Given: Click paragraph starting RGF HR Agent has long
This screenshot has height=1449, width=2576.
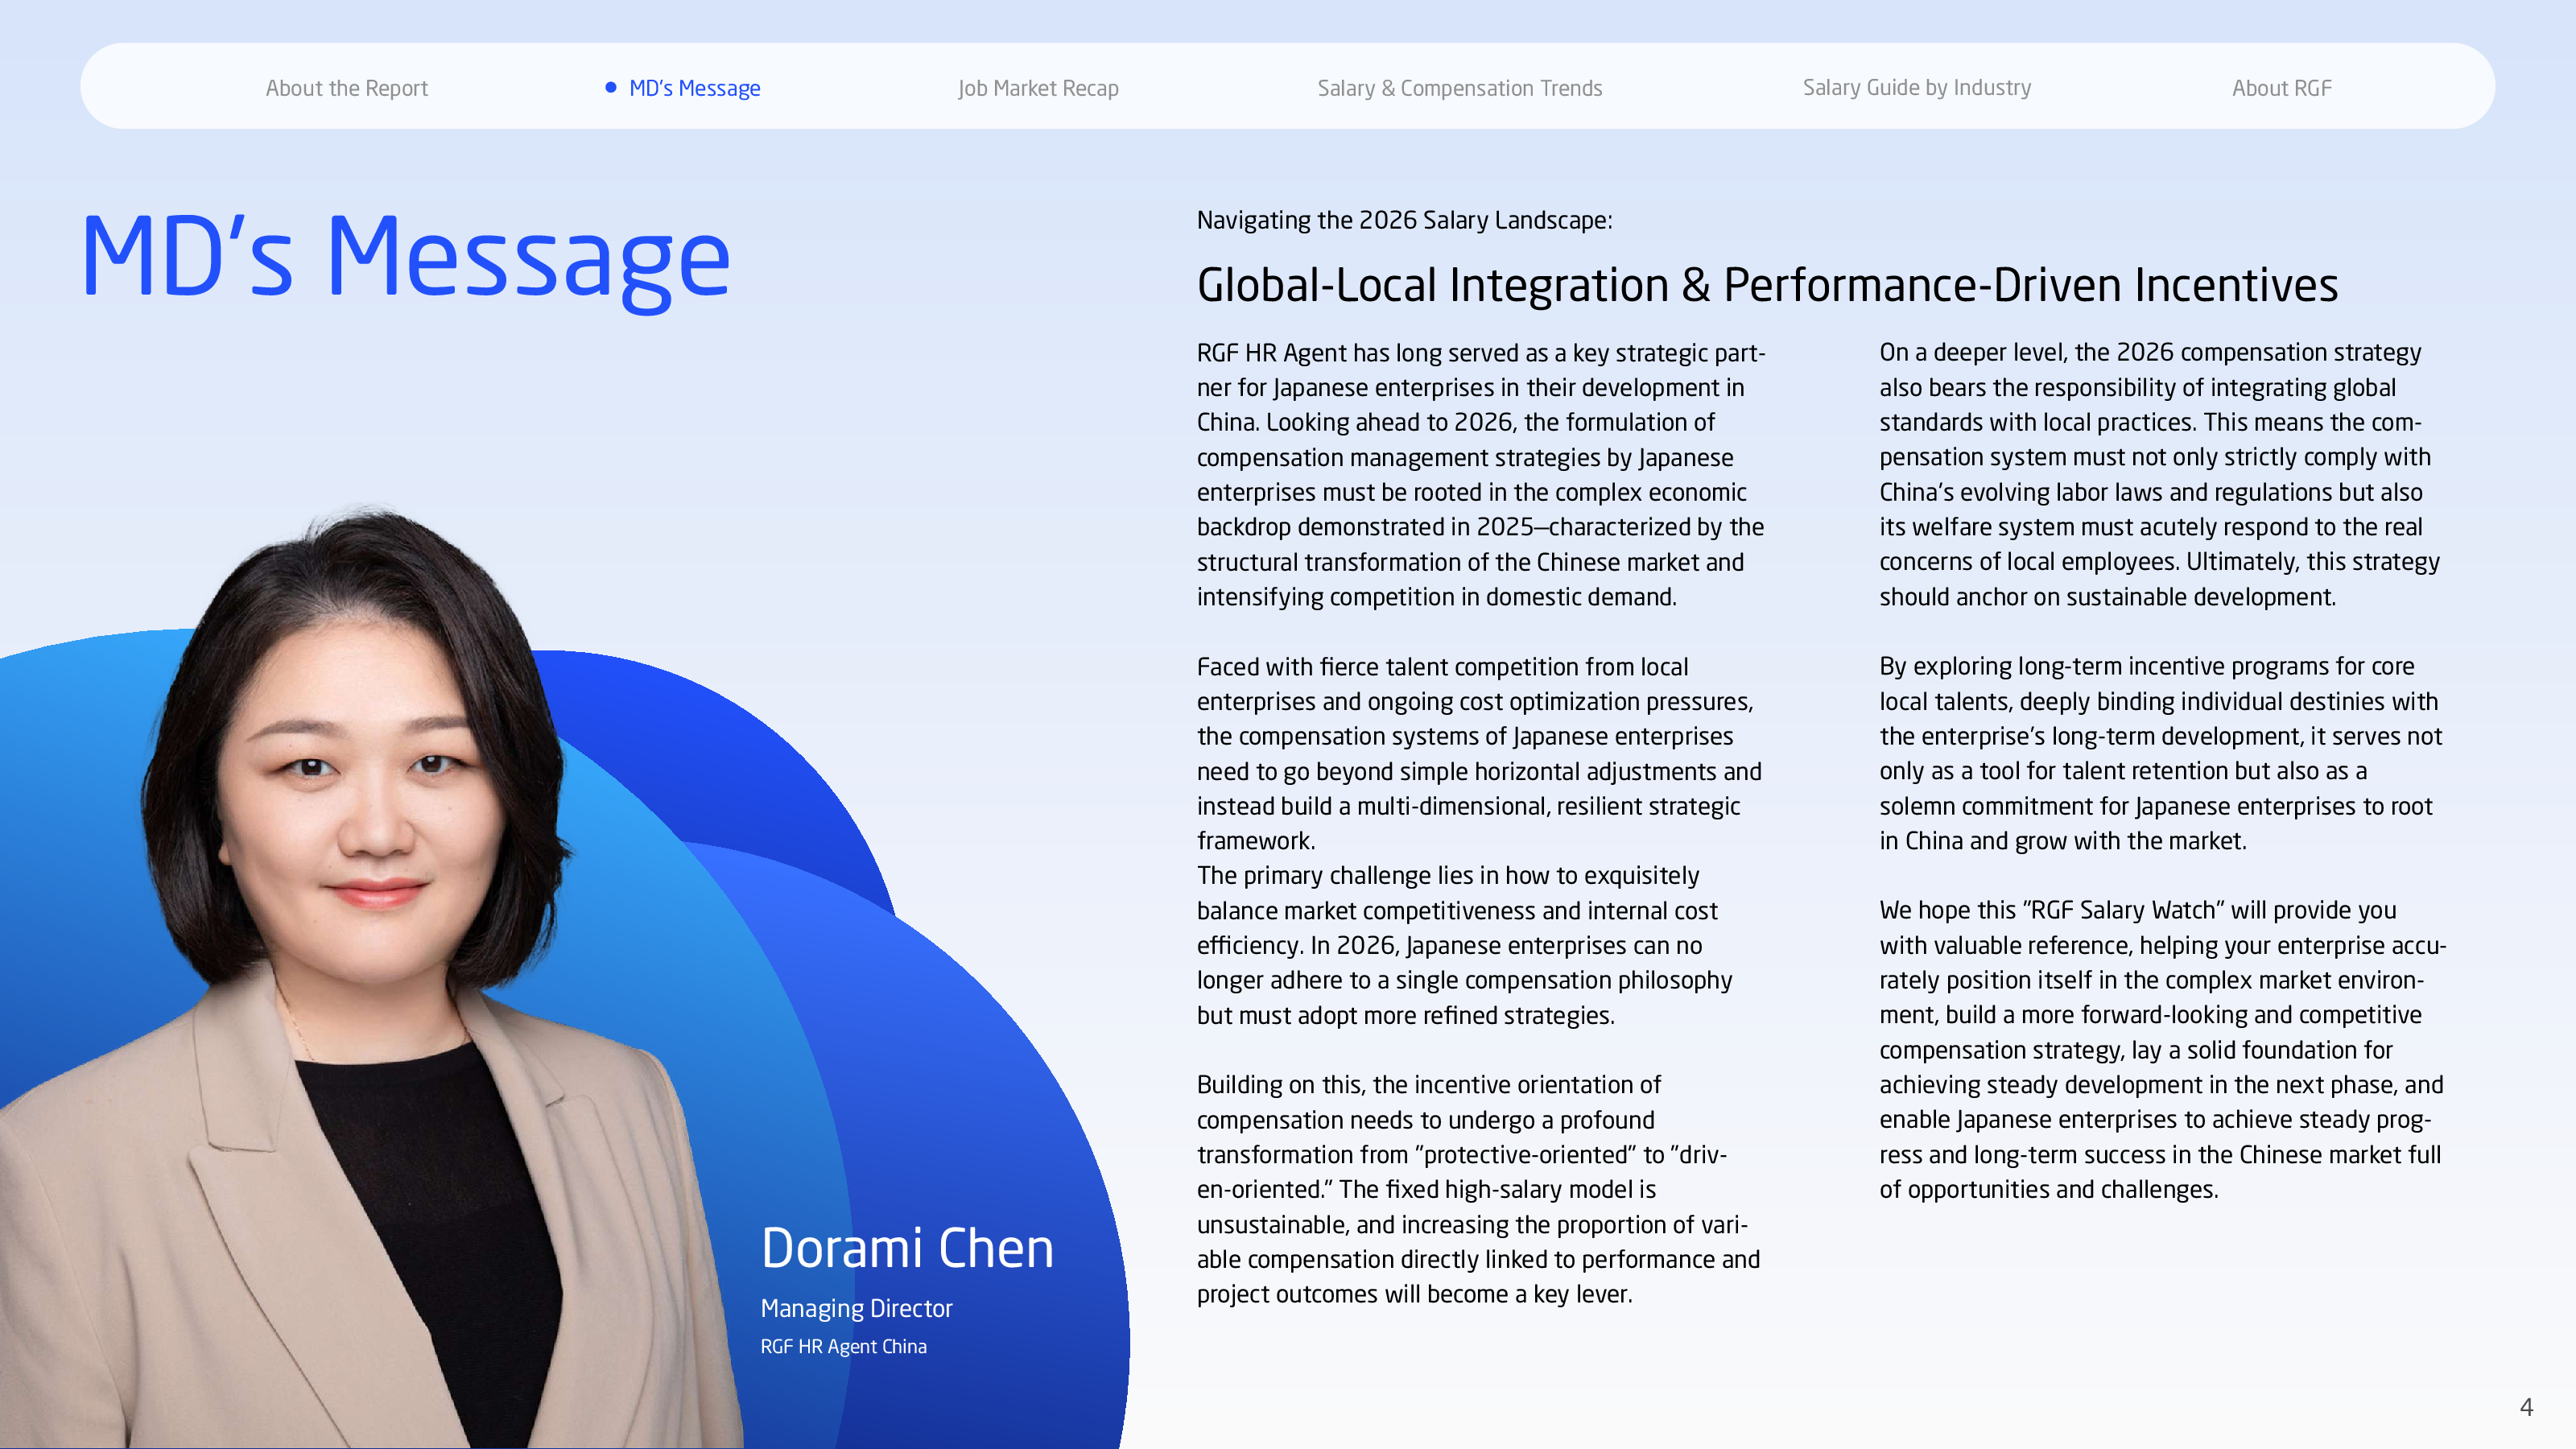Looking at the screenshot, I should [x=1480, y=475].
